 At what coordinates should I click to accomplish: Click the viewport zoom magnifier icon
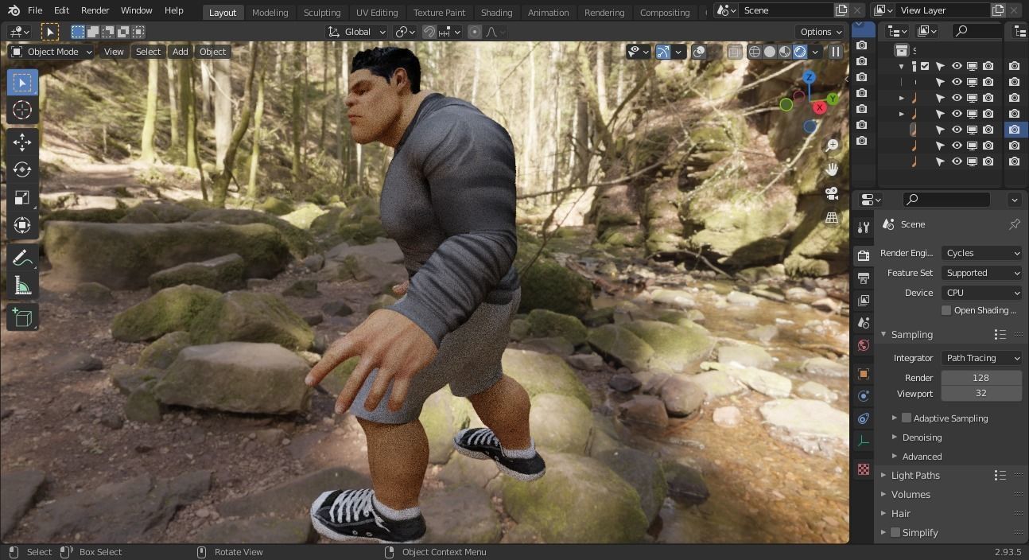point(832,145)
